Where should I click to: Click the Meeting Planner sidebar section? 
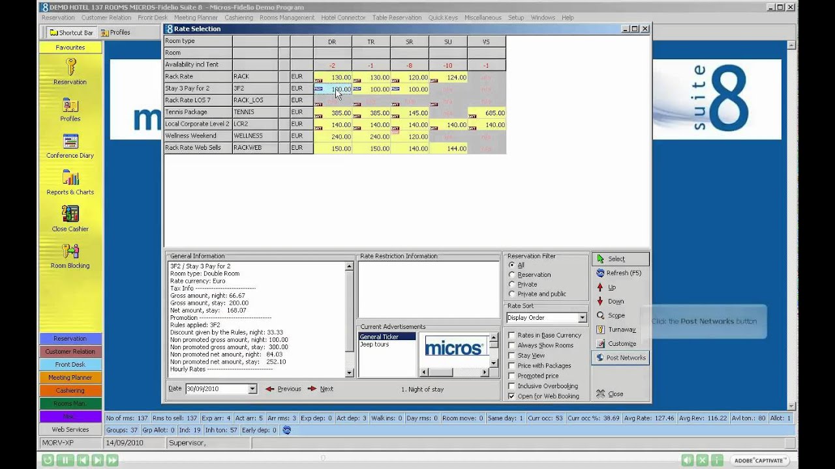click(70, 378)
